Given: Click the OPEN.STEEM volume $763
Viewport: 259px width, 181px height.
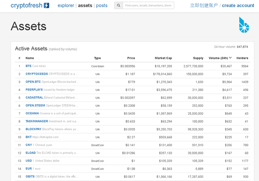Looking at the screenshot, I should coord(228,106).
